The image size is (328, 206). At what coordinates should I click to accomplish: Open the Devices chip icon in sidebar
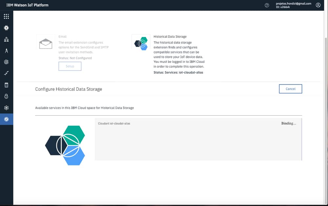[x=6, y=28]
